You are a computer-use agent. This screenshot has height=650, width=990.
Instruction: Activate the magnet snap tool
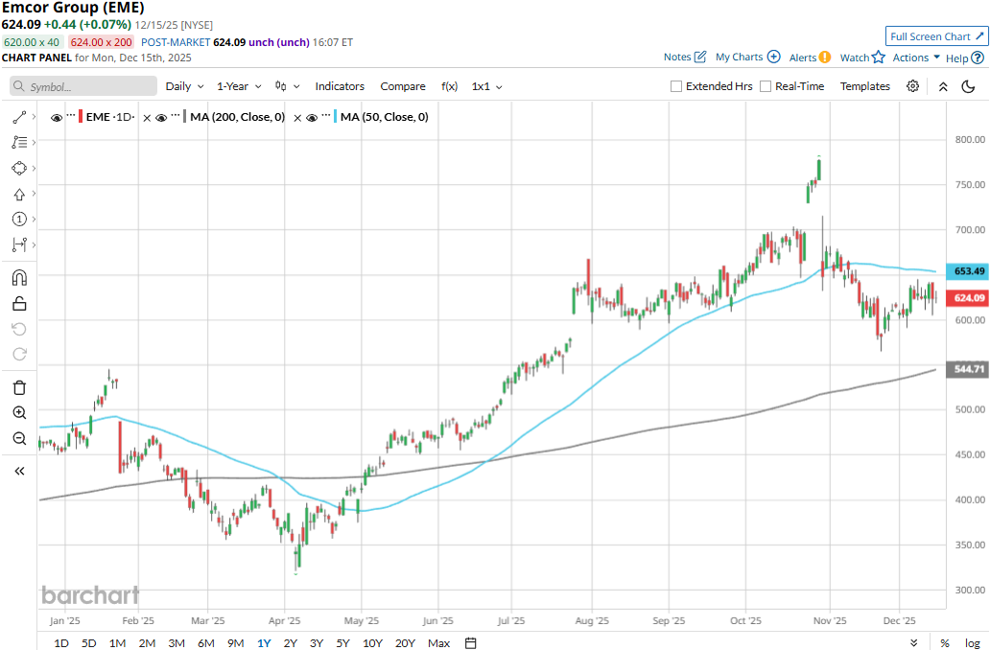click(x=19, y=278)
